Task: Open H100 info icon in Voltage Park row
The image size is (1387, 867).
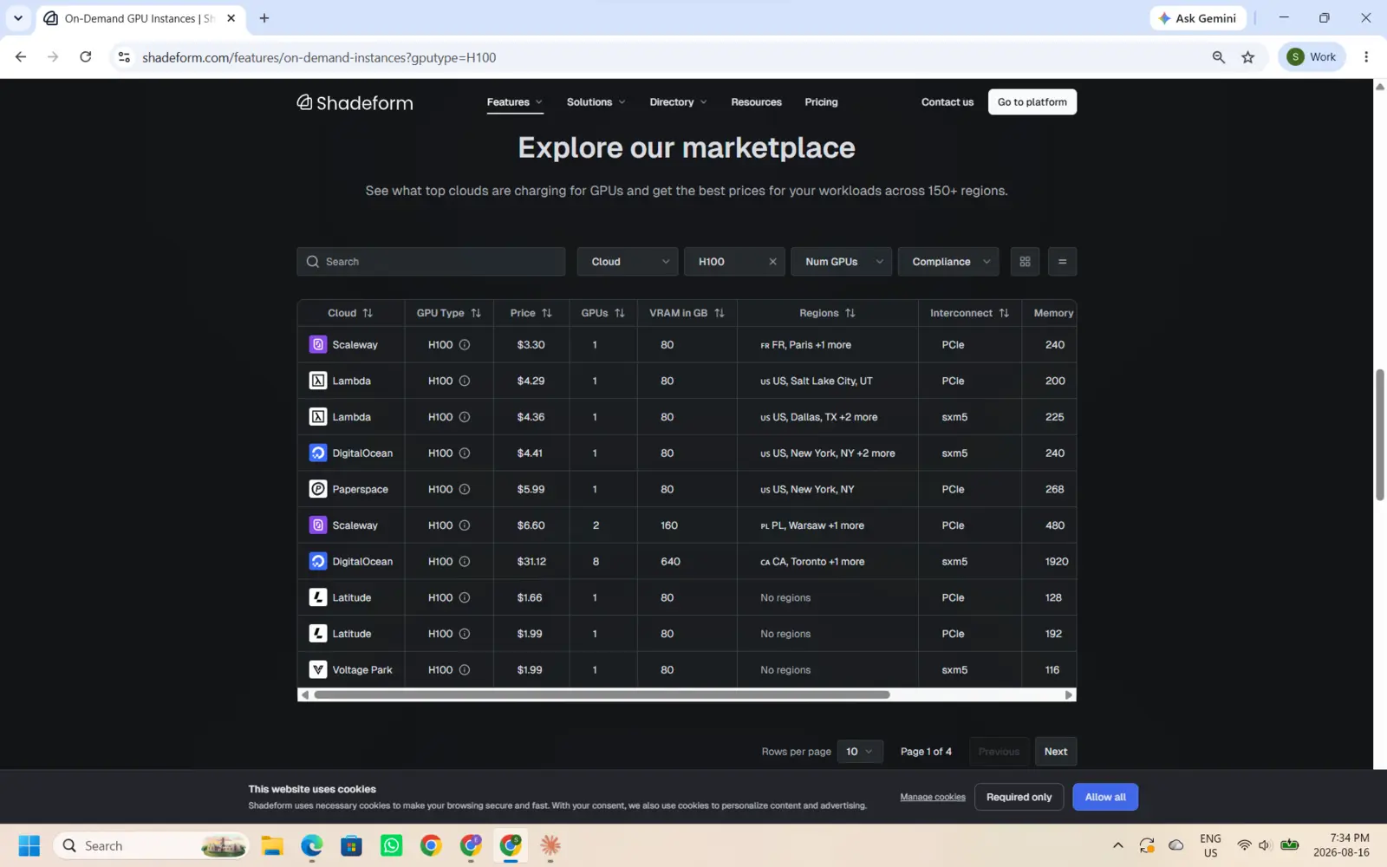Action: pos(465,670)
